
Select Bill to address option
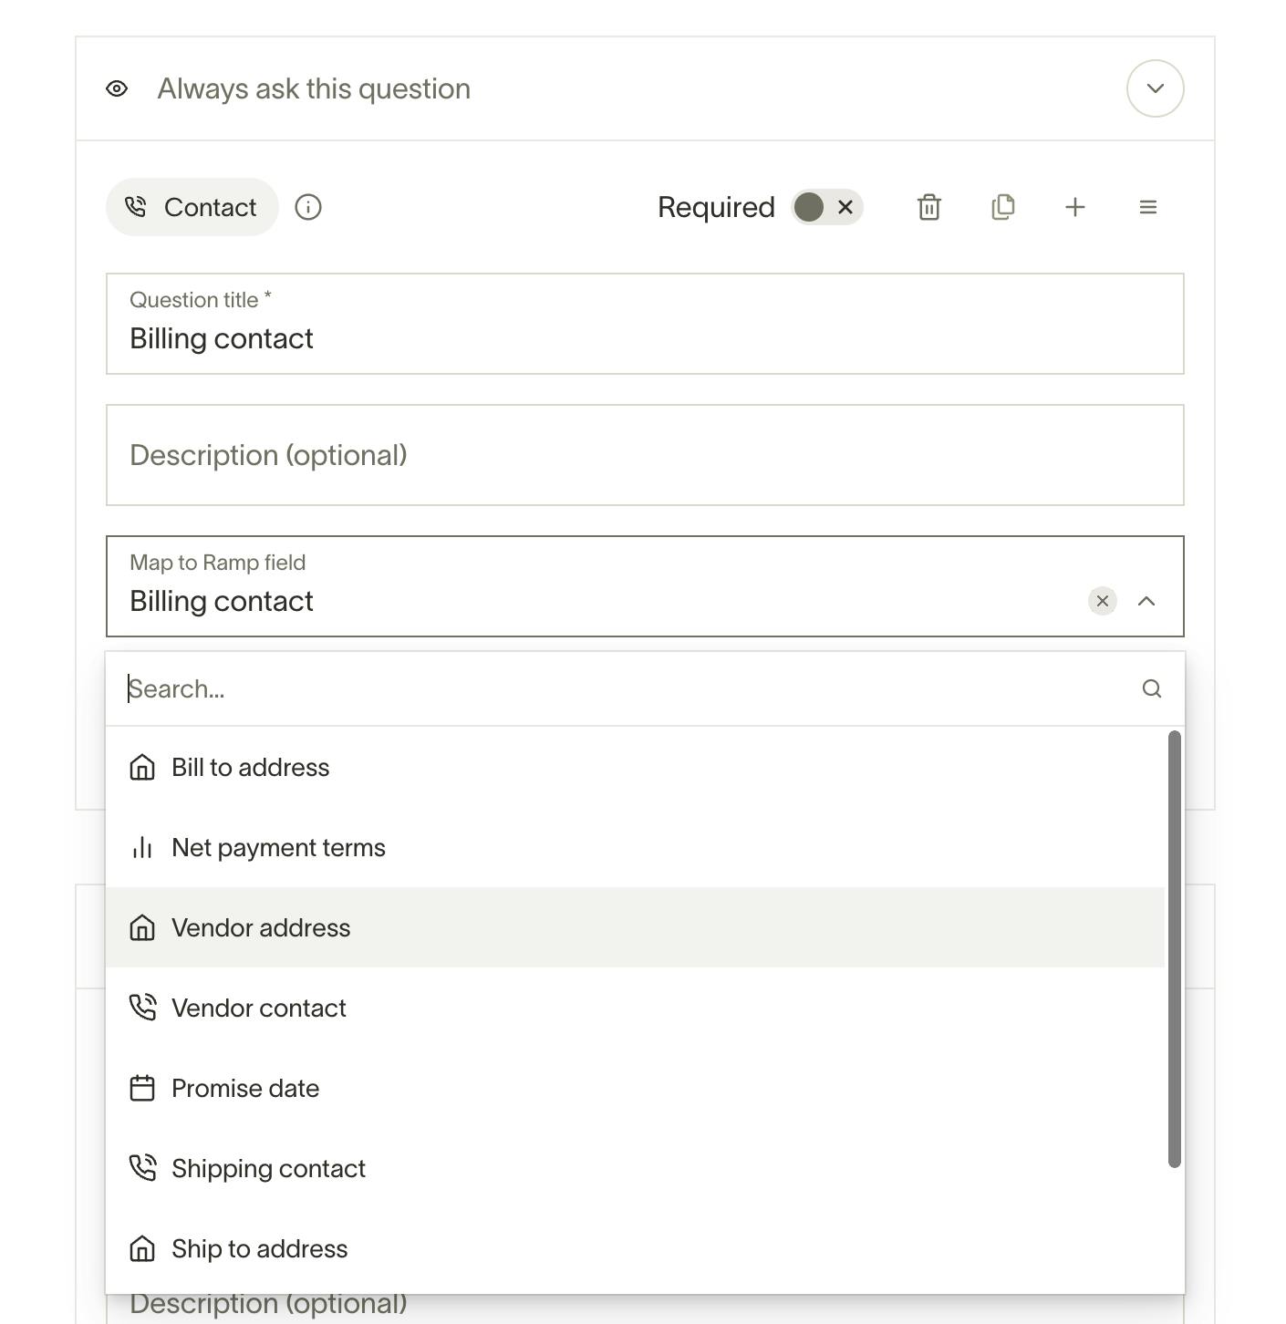[x=251, y=768]
